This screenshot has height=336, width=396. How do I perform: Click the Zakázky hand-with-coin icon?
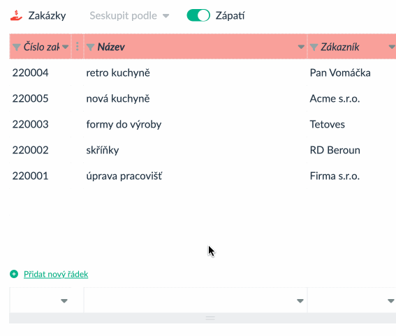(x=17, y=15)
